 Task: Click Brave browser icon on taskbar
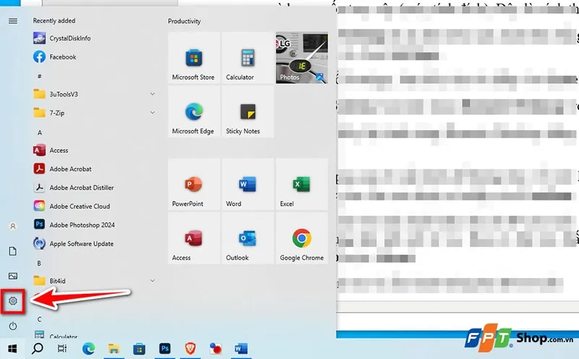tap(190, 349)
